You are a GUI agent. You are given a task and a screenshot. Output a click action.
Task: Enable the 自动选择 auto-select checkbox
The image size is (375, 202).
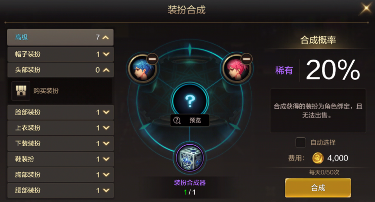301,142
